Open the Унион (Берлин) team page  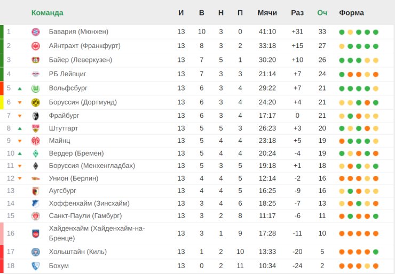pos(74,179)
